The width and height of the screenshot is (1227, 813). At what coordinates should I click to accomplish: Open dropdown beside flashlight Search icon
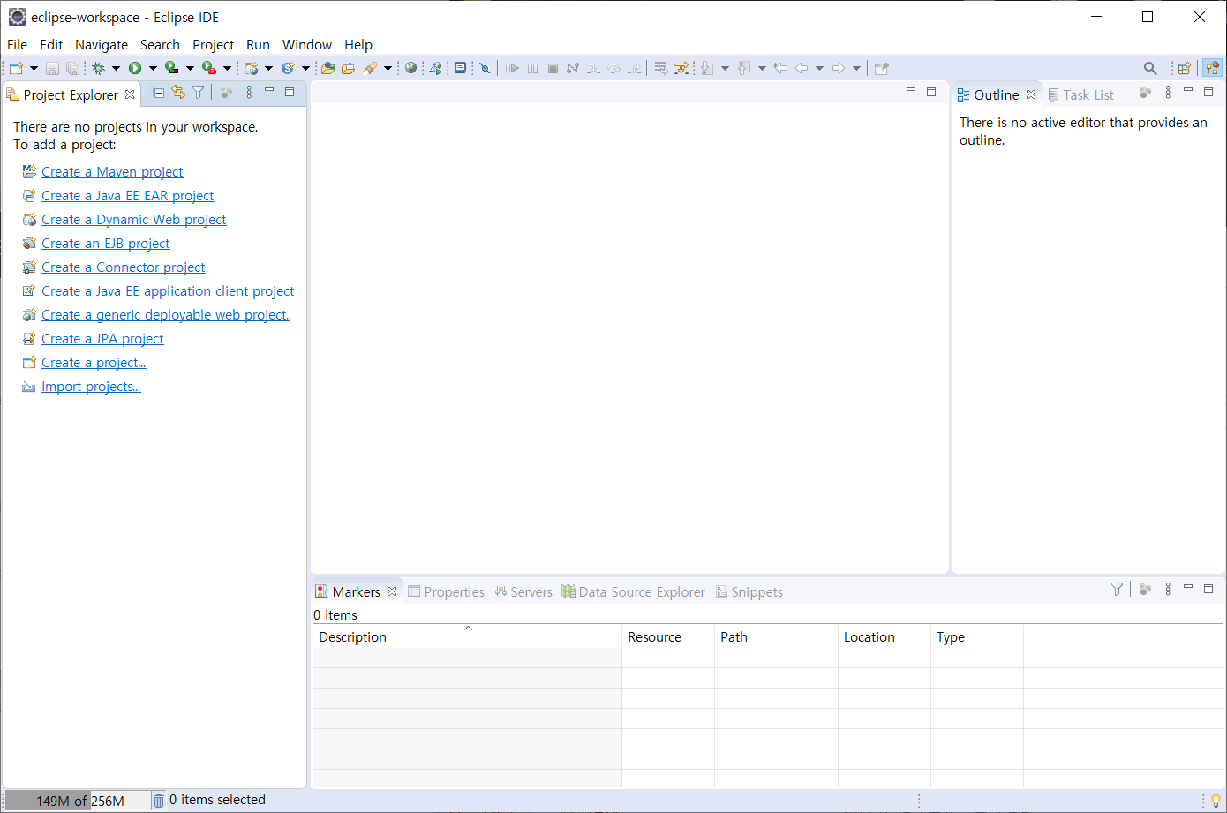tap(388, 68)
